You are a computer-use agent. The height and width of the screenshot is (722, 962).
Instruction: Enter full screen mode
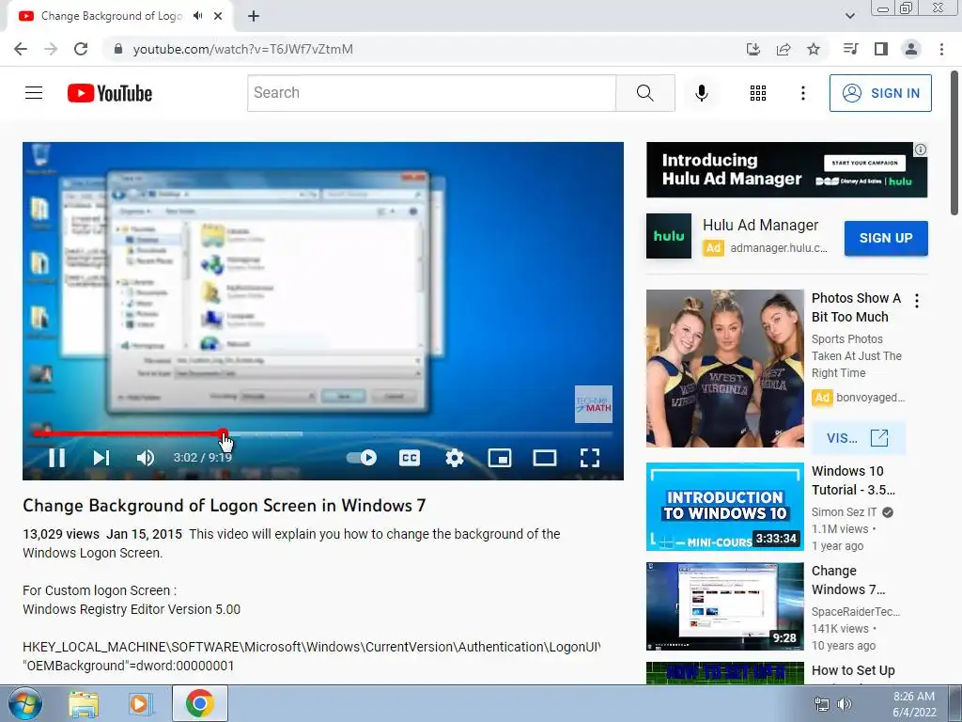[x=590, y=458]
